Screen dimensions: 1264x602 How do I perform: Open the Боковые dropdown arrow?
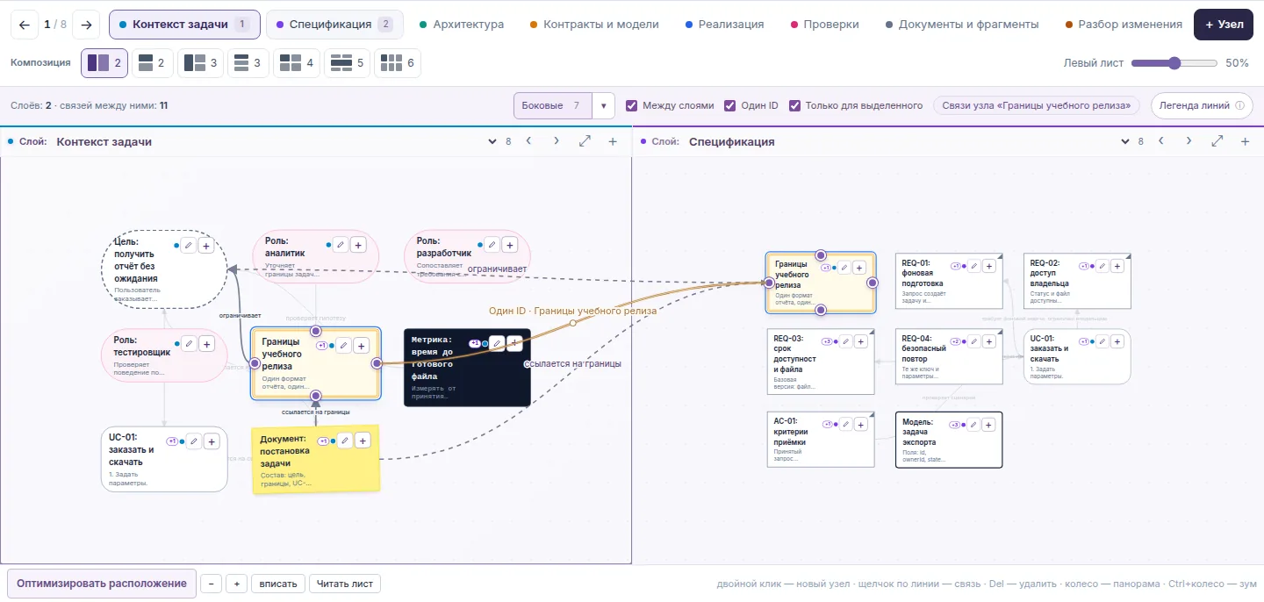tap(603, 105)
